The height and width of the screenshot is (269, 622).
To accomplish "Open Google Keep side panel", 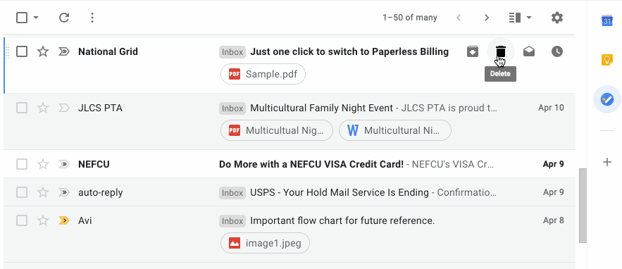I will tap(607, 60).
